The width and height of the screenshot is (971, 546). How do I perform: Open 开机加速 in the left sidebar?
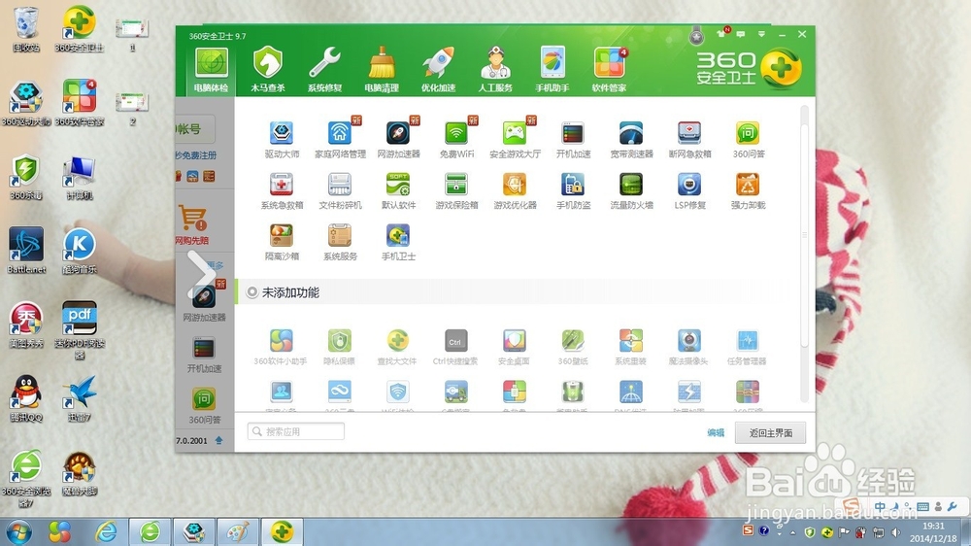204,356
